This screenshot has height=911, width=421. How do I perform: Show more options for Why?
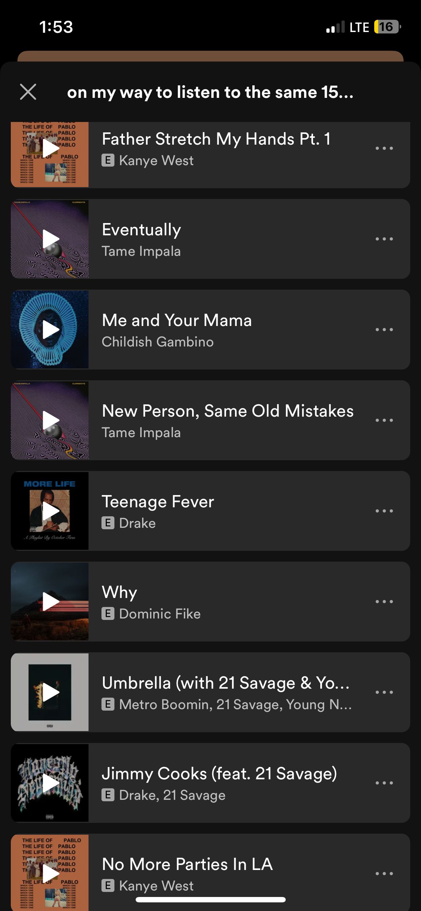pyautogui.click(x=384, y=602)
